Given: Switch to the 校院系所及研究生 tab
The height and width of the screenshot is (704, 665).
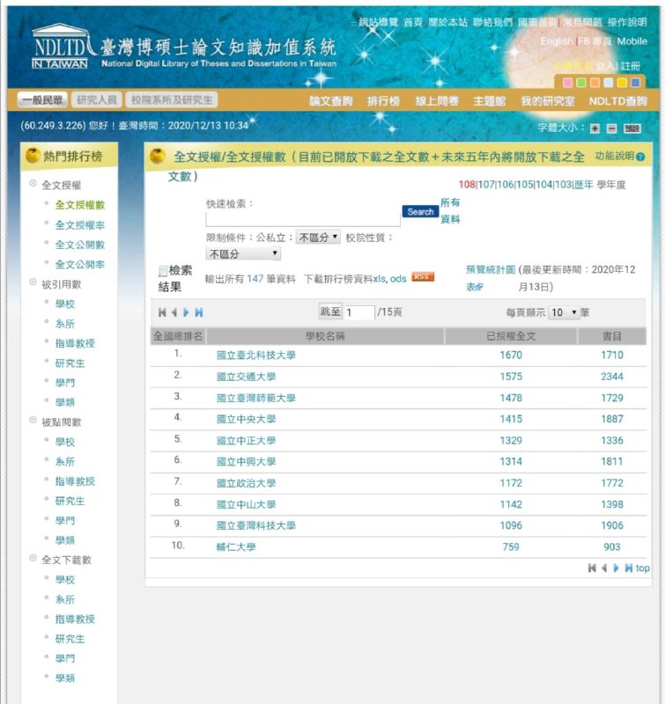Looking at the screenshot, I should (172, 99).
